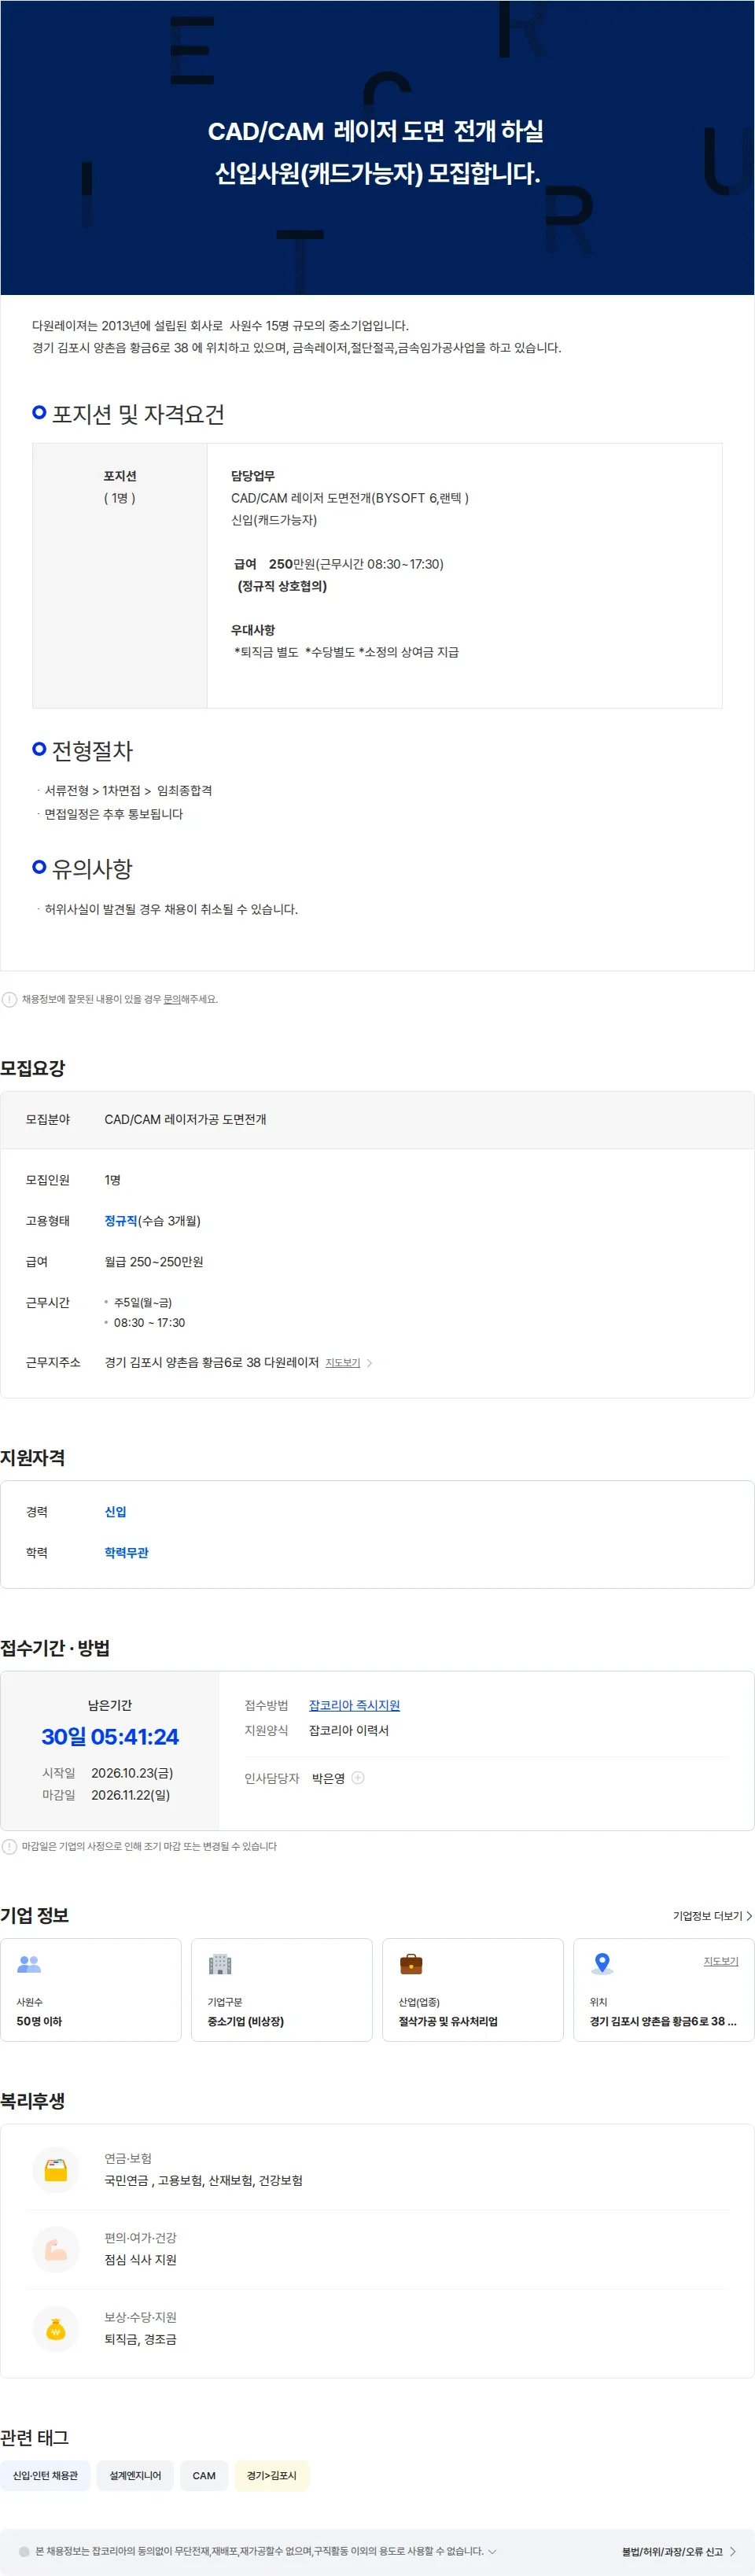
Task: Click the gray circle icon in footer notice
Action: point(24,2552)
